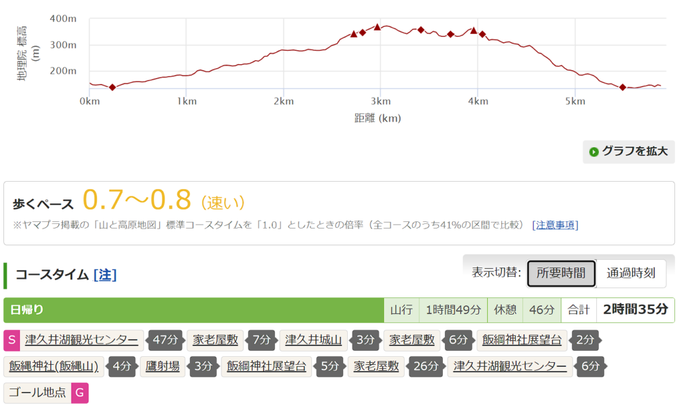677x411 pixels.
Task: Click the diamond marker near 3.4km on the profile
Action: click(x=420, y=30)
